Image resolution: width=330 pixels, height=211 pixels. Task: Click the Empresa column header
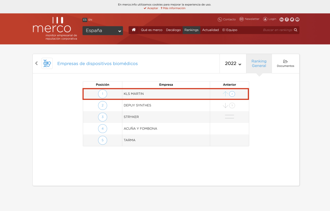[x=166, y=85]
